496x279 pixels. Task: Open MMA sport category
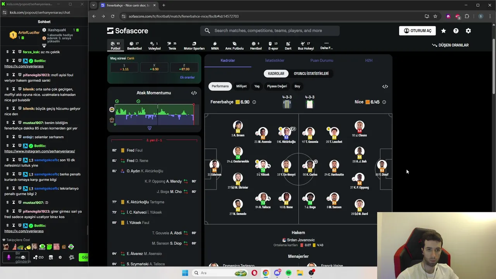click(215, 46)
